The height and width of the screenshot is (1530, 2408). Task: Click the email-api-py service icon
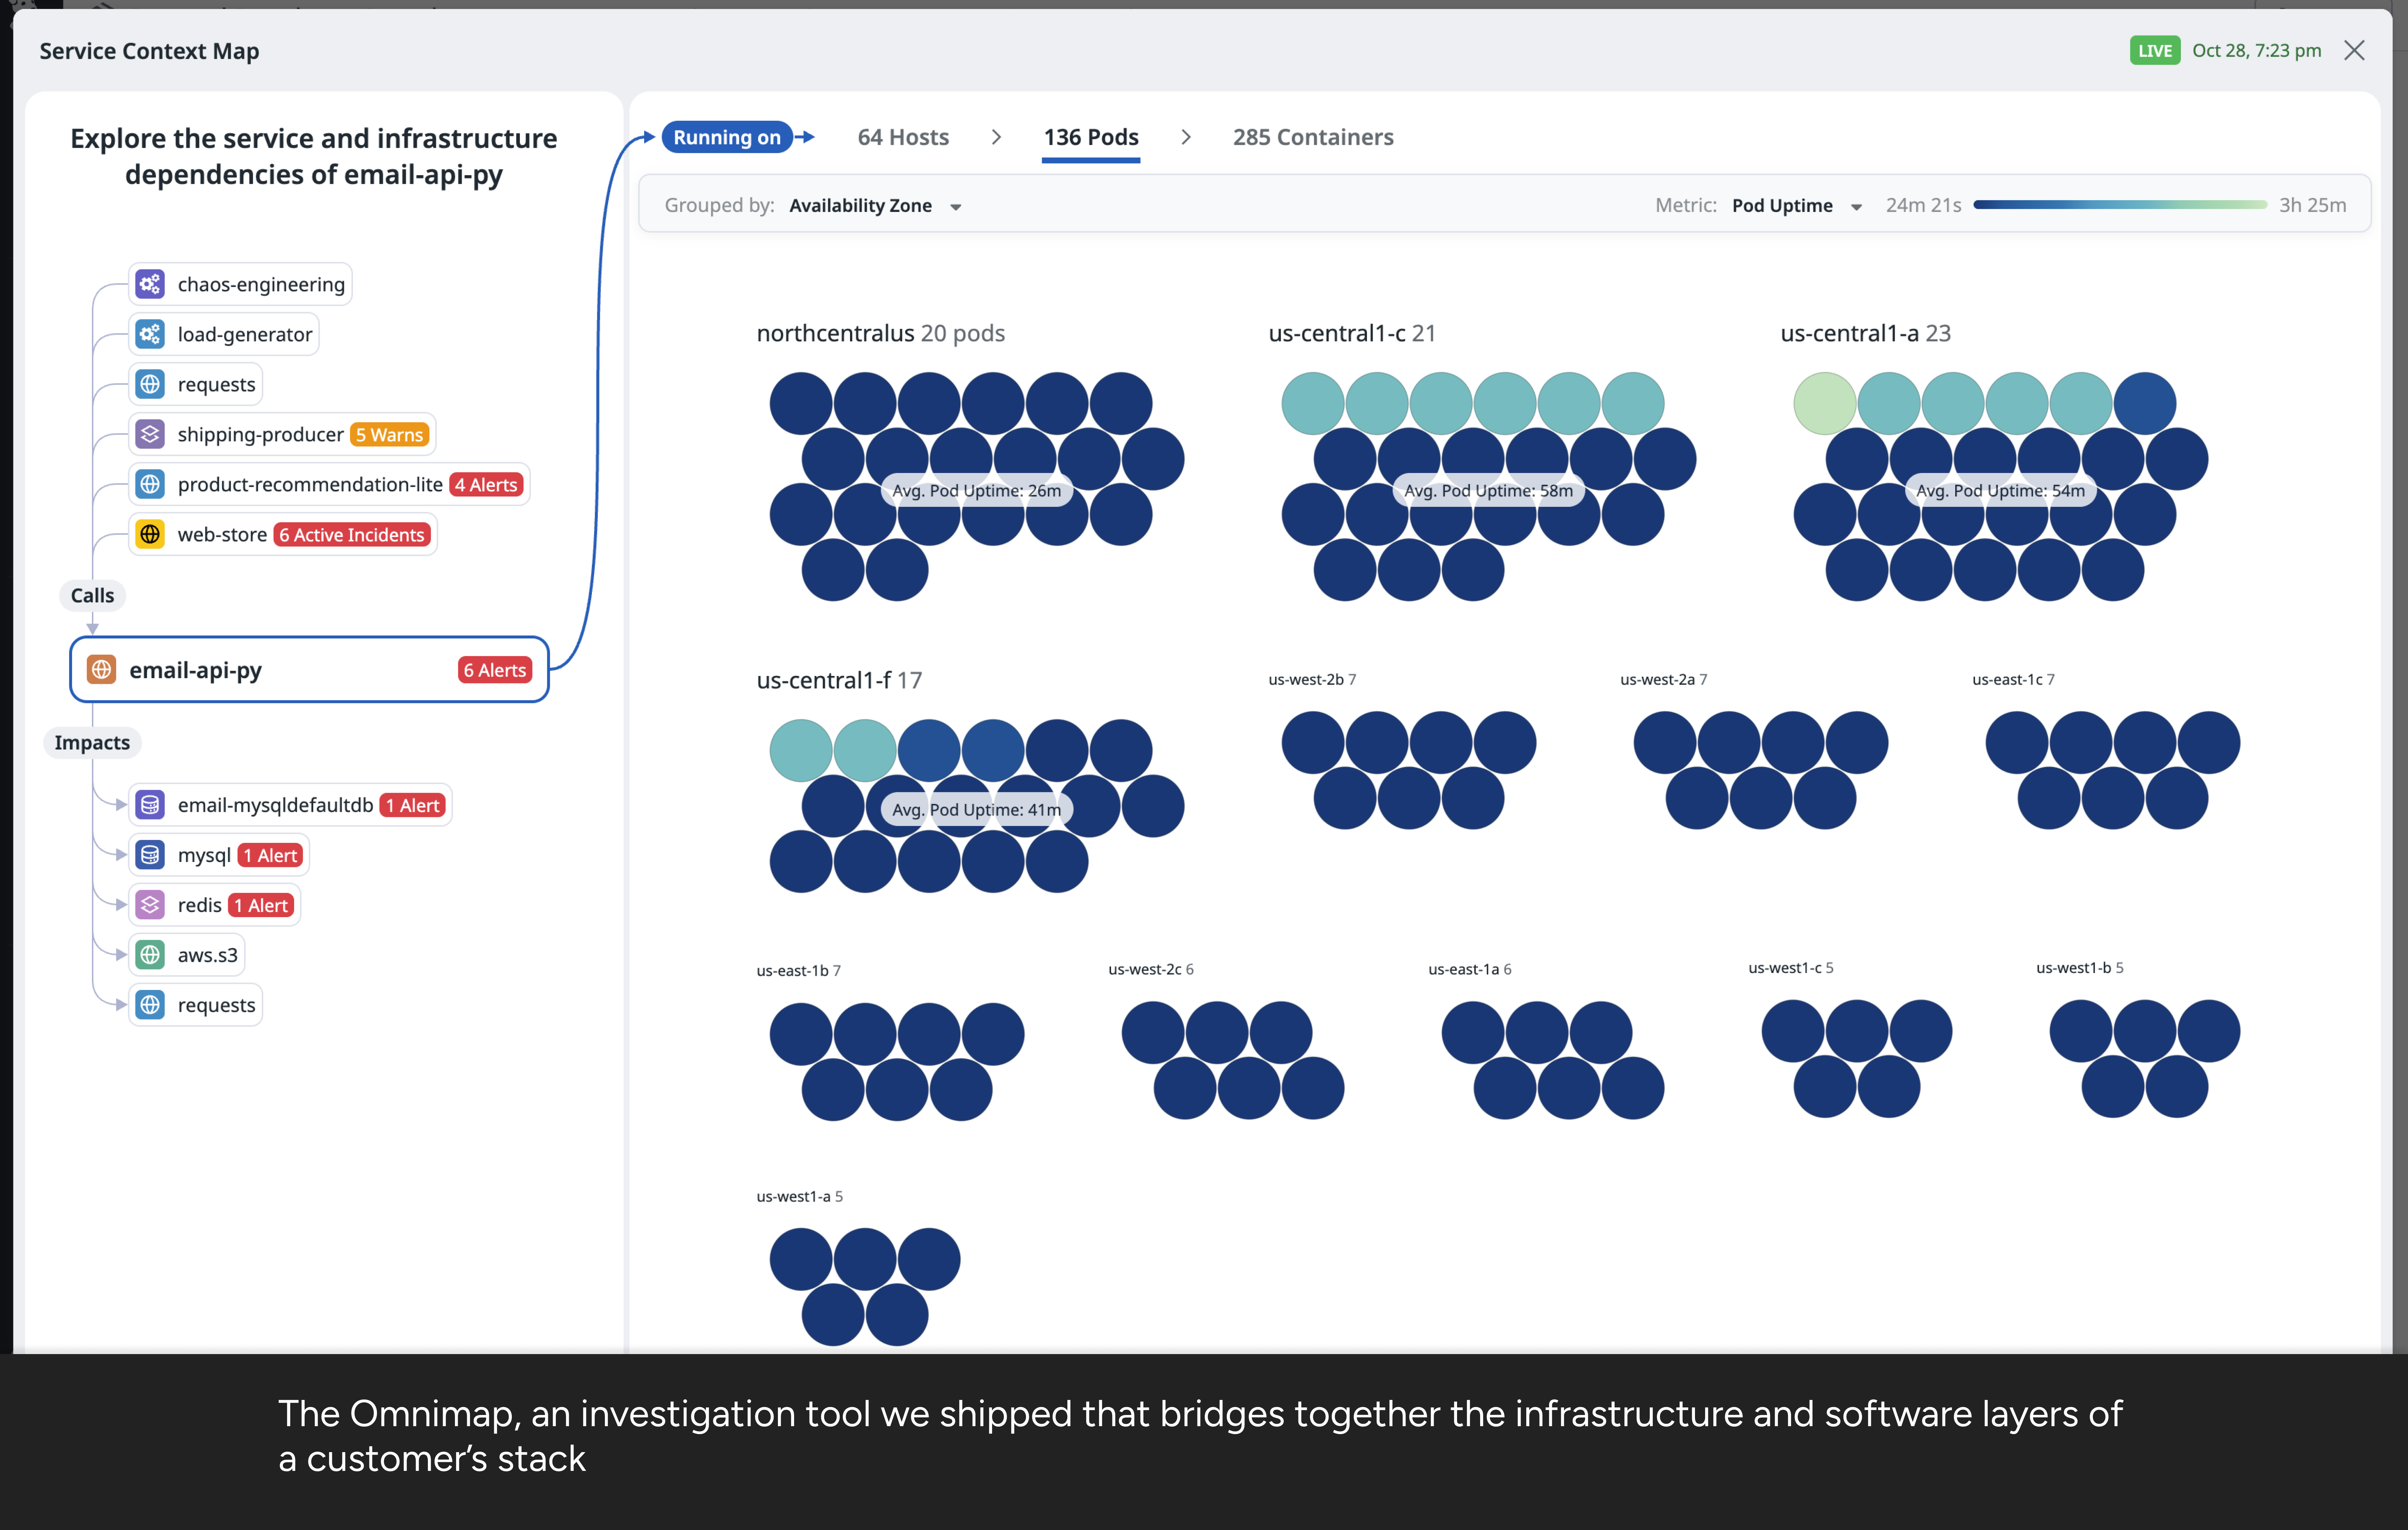(102, 669)
